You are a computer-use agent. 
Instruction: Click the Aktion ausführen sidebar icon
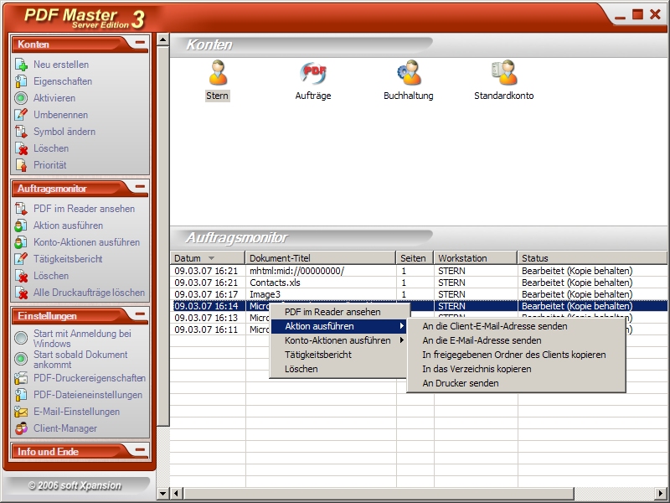click(22, 226)
